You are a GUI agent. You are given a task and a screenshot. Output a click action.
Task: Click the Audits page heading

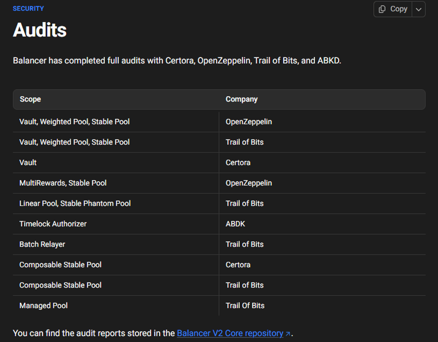pos(40,30)
